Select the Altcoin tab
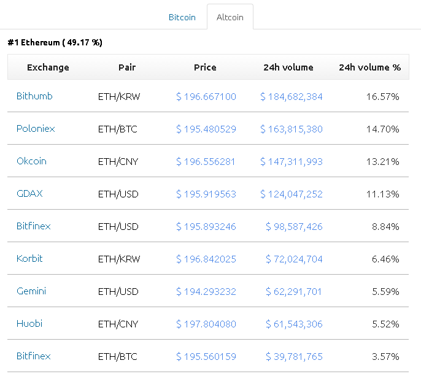Screen dimensions: 421x374 click(x=230, y=17)
